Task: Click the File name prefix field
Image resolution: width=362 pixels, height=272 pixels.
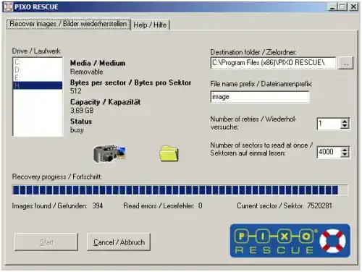Action: (260, 97)
